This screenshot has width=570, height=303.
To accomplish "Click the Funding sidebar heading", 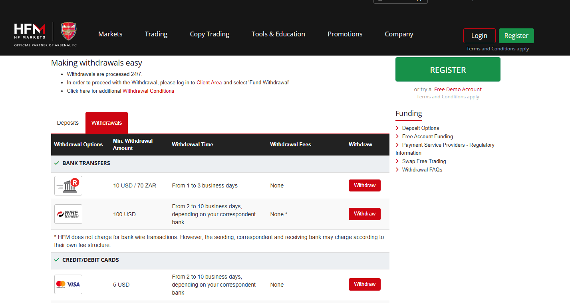I will point(409,114).
